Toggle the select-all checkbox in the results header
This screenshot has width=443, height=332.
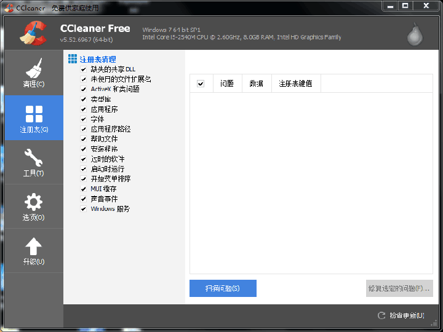201,84
